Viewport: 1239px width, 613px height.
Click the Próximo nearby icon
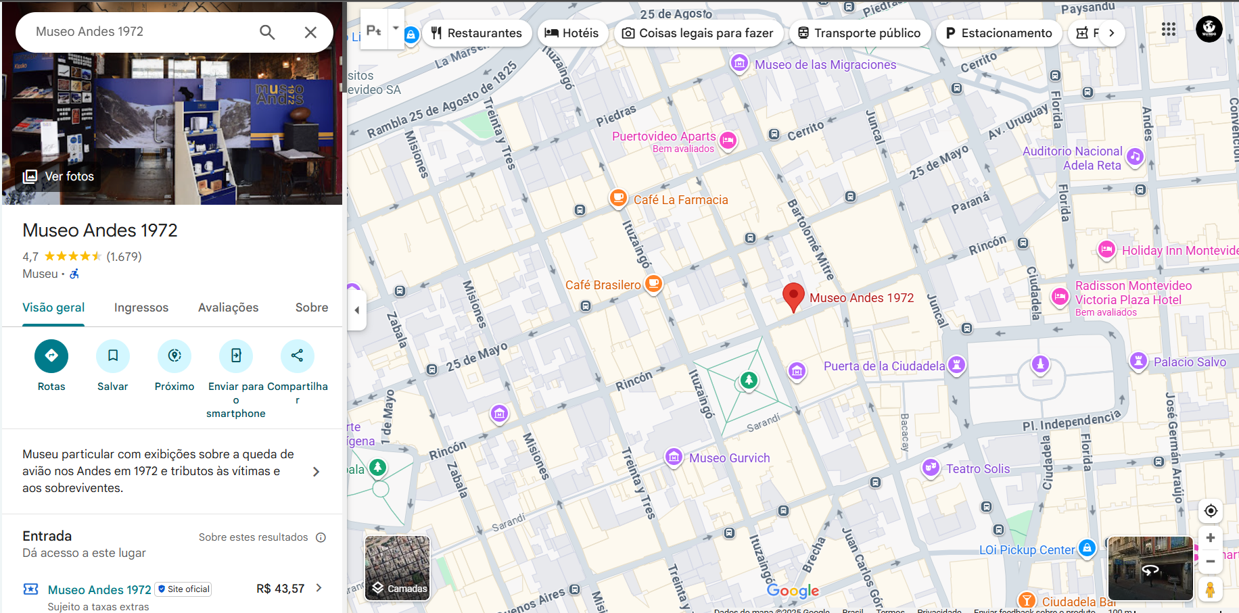[x=174, y=356]
